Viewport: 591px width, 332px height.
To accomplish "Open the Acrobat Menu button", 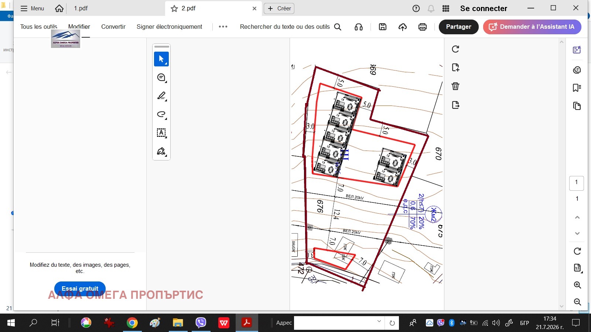I will pyautogui.click(x=32, y=8).
